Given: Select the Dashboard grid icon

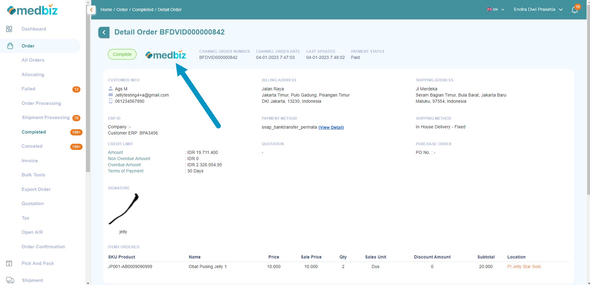Looking at the screenshot, I should coord(9,29).
